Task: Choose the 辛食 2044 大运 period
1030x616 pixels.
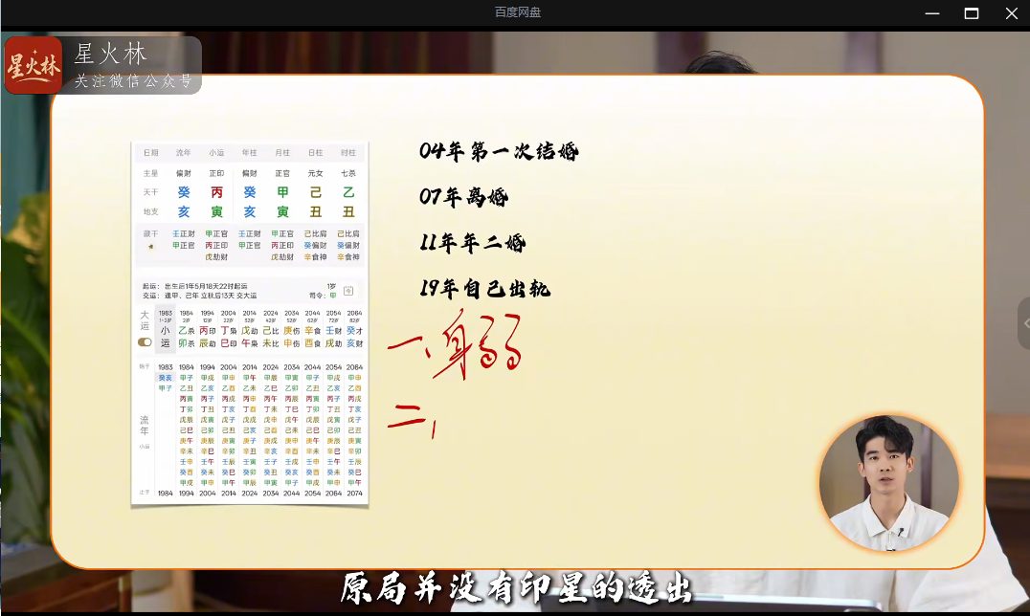Action: pyautogui.click(x=313, y=329)
